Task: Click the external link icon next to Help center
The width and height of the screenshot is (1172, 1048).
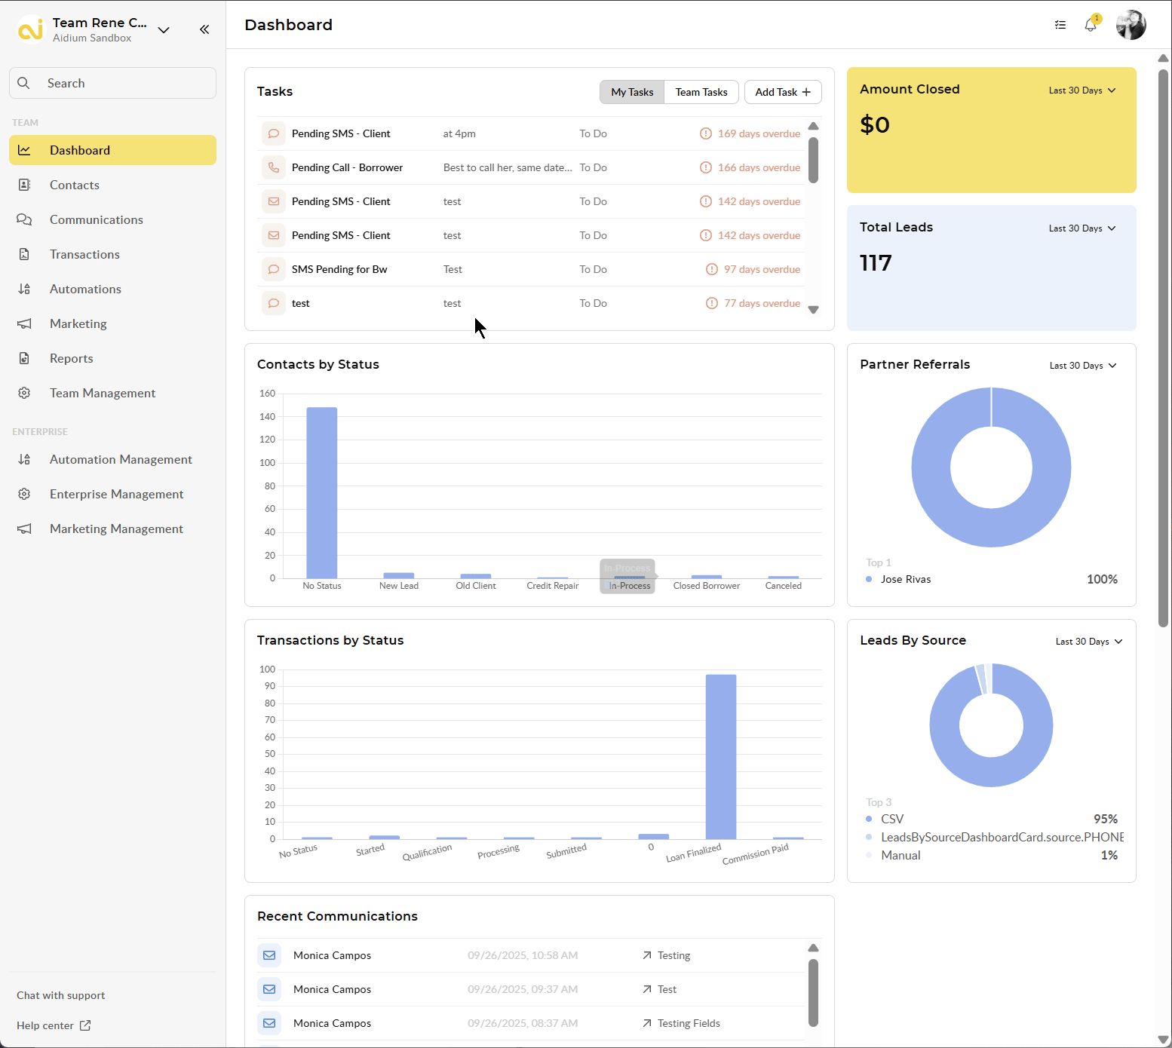Action: pyautogui.click(x=85, y=1025)
